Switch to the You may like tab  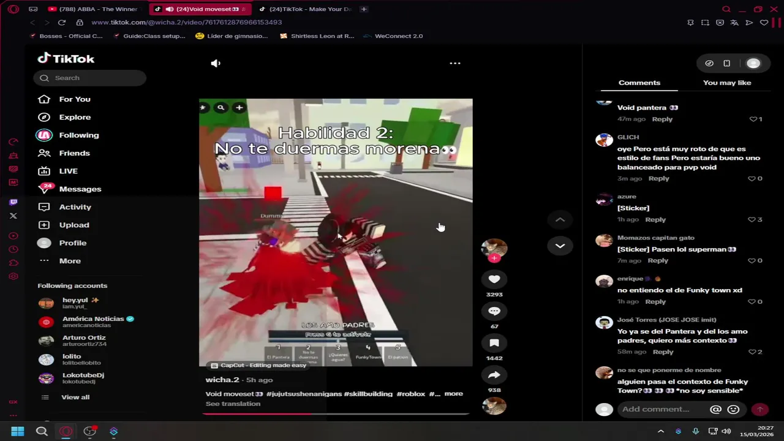tap(727, 83)
